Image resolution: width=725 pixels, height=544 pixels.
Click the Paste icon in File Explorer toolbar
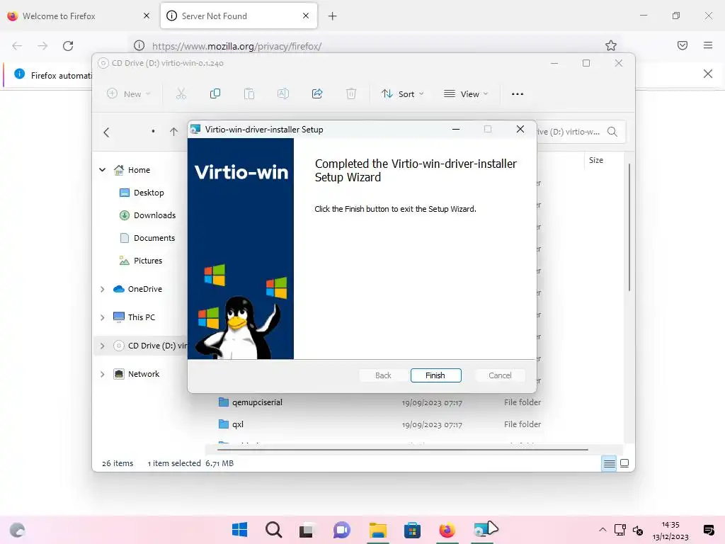(x=249, y=94)
